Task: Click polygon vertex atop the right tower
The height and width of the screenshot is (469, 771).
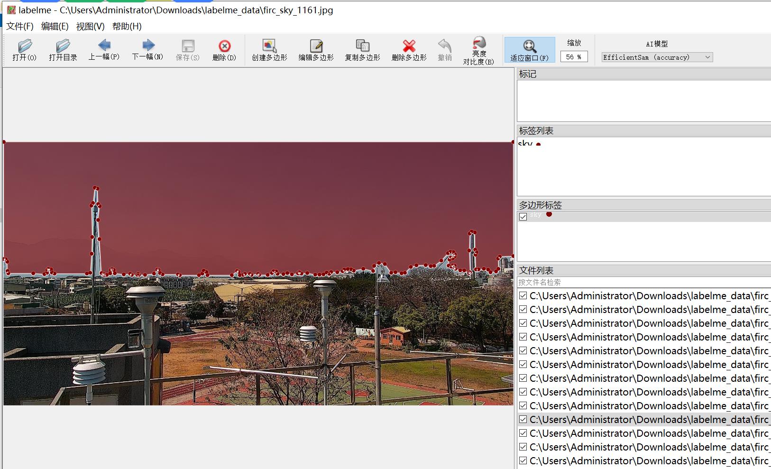Action: tap(472, 232)
